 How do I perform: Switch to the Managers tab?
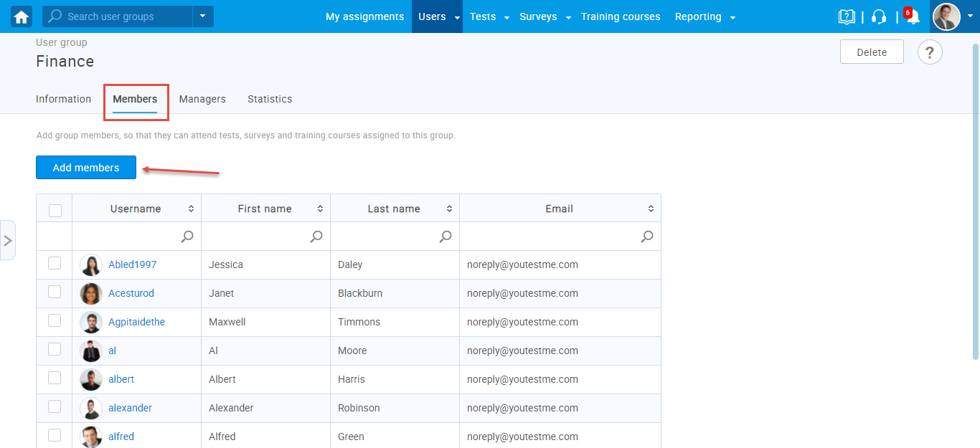tap(202, 99)
